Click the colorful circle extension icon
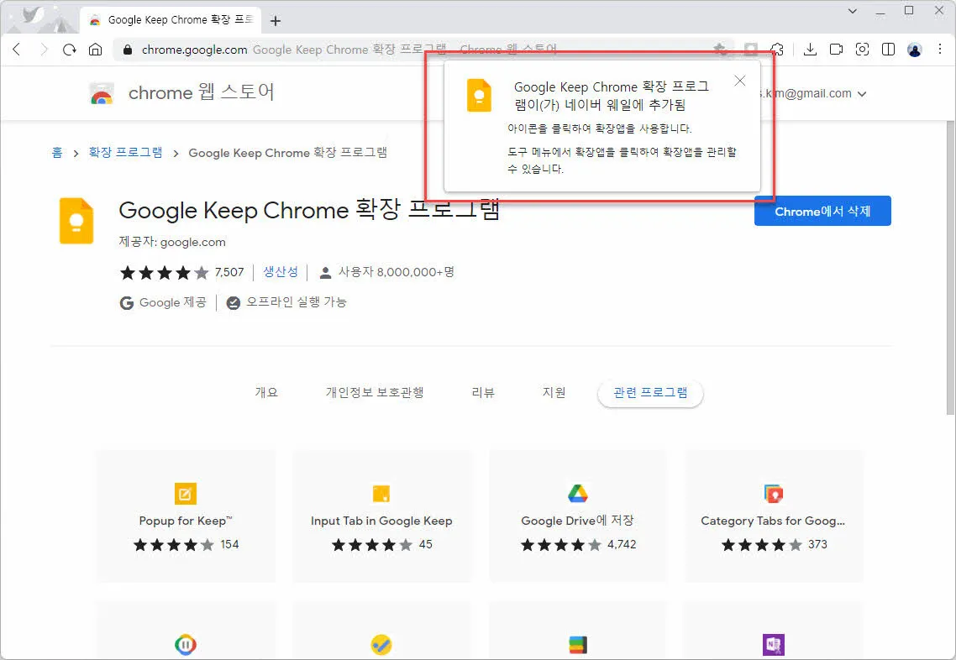The height and width of the screenshot is (660, 956). [x=186, y=645]
